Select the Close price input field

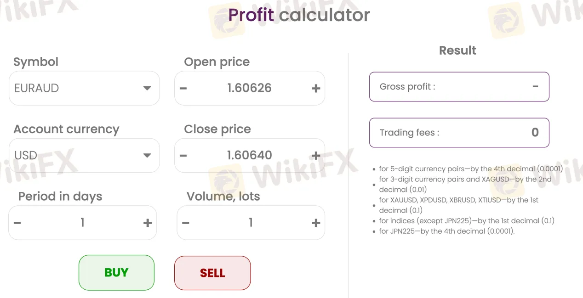(x=249, y=155)
